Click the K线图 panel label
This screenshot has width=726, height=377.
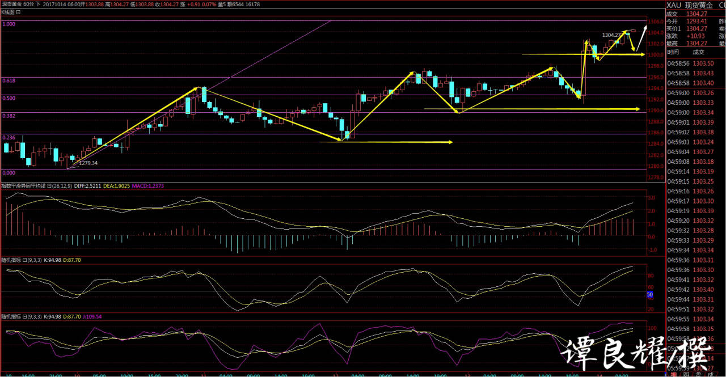point(8,11)
